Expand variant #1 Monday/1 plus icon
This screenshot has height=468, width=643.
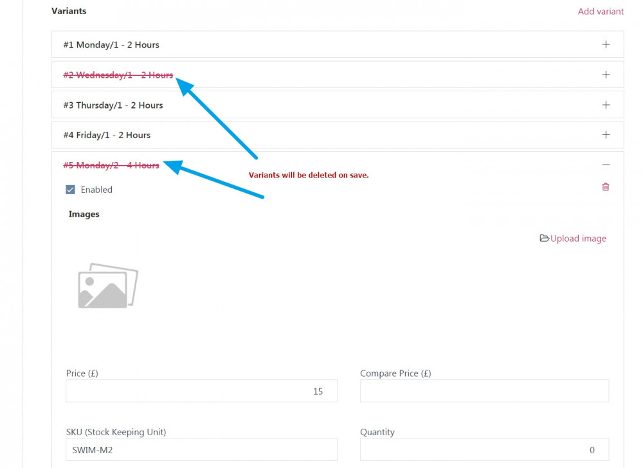[x=606, y=45]
